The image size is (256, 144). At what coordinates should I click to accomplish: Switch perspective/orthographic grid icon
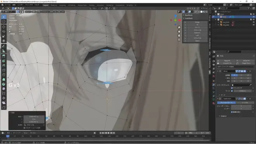tap(179, 40)
